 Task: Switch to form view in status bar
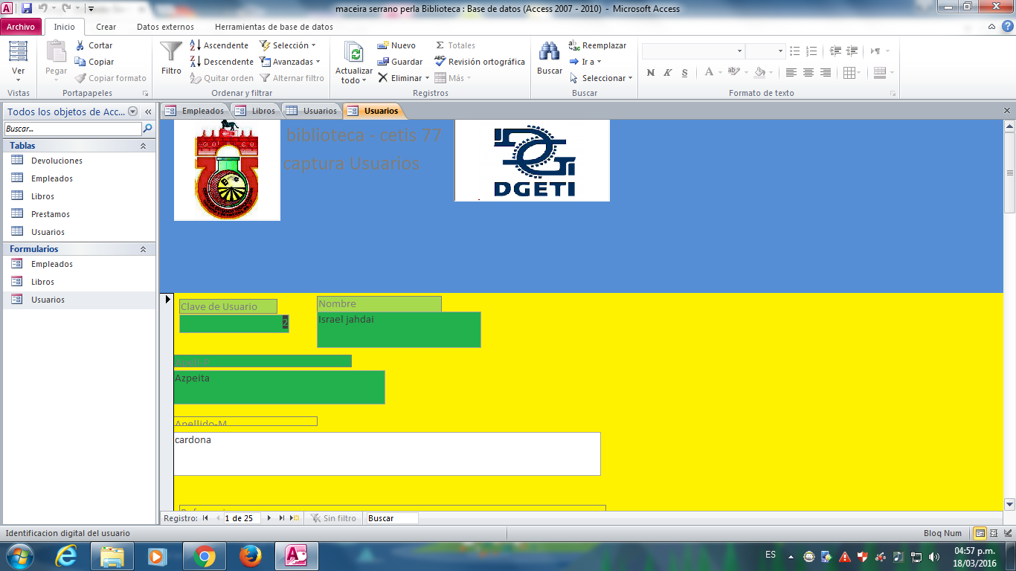click(x=980, y=533)
